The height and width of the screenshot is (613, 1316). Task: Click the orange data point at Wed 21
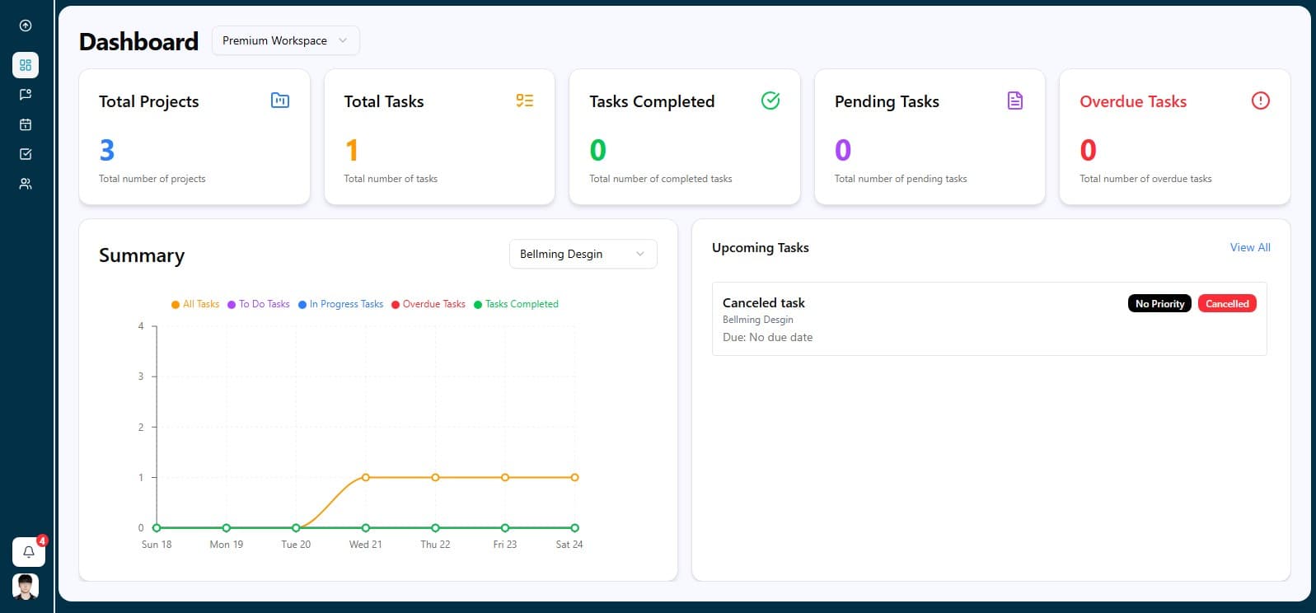(x=366, y=477)
